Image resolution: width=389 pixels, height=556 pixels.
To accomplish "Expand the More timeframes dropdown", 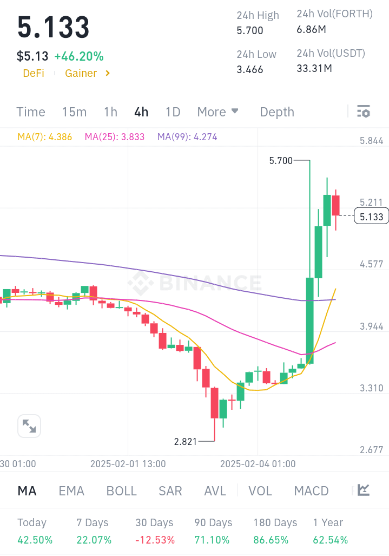I will [217, 112].
